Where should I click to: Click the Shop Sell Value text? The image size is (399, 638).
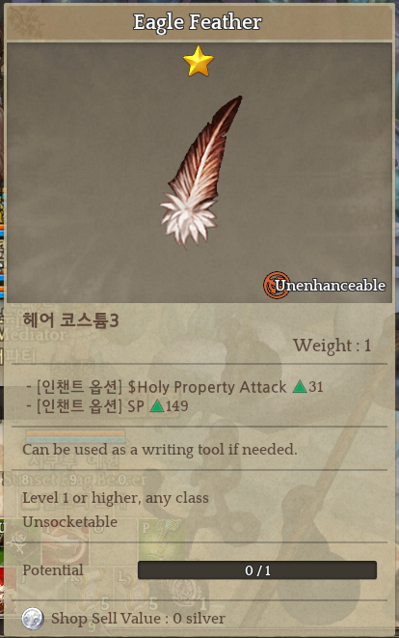138,619
